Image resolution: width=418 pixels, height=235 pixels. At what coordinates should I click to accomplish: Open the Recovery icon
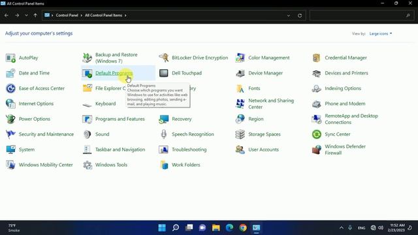click(164, 119)
